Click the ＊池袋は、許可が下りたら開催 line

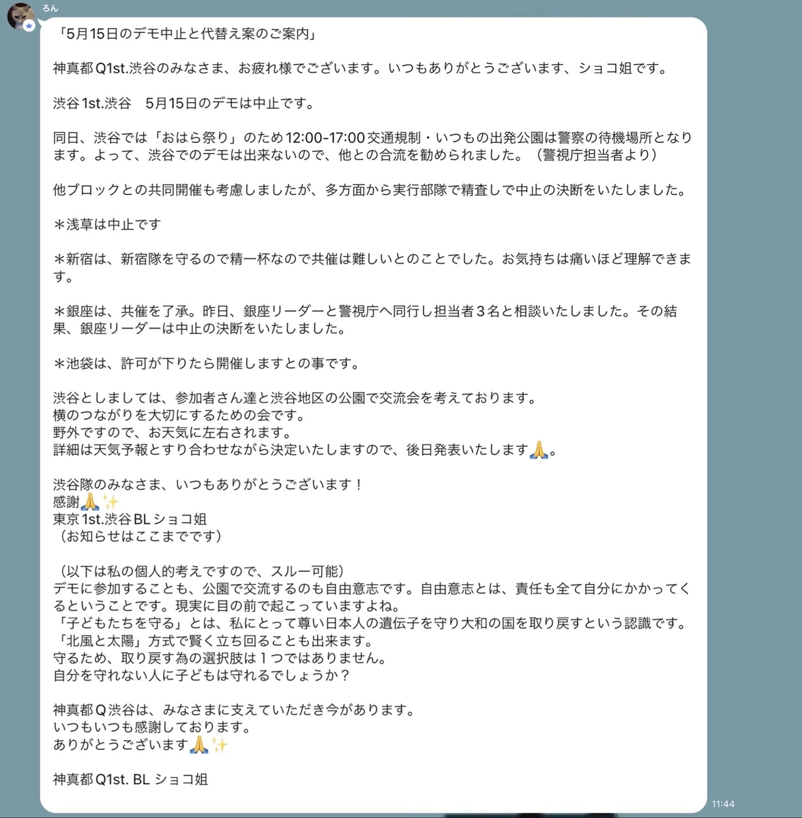[x=206, y=363]
